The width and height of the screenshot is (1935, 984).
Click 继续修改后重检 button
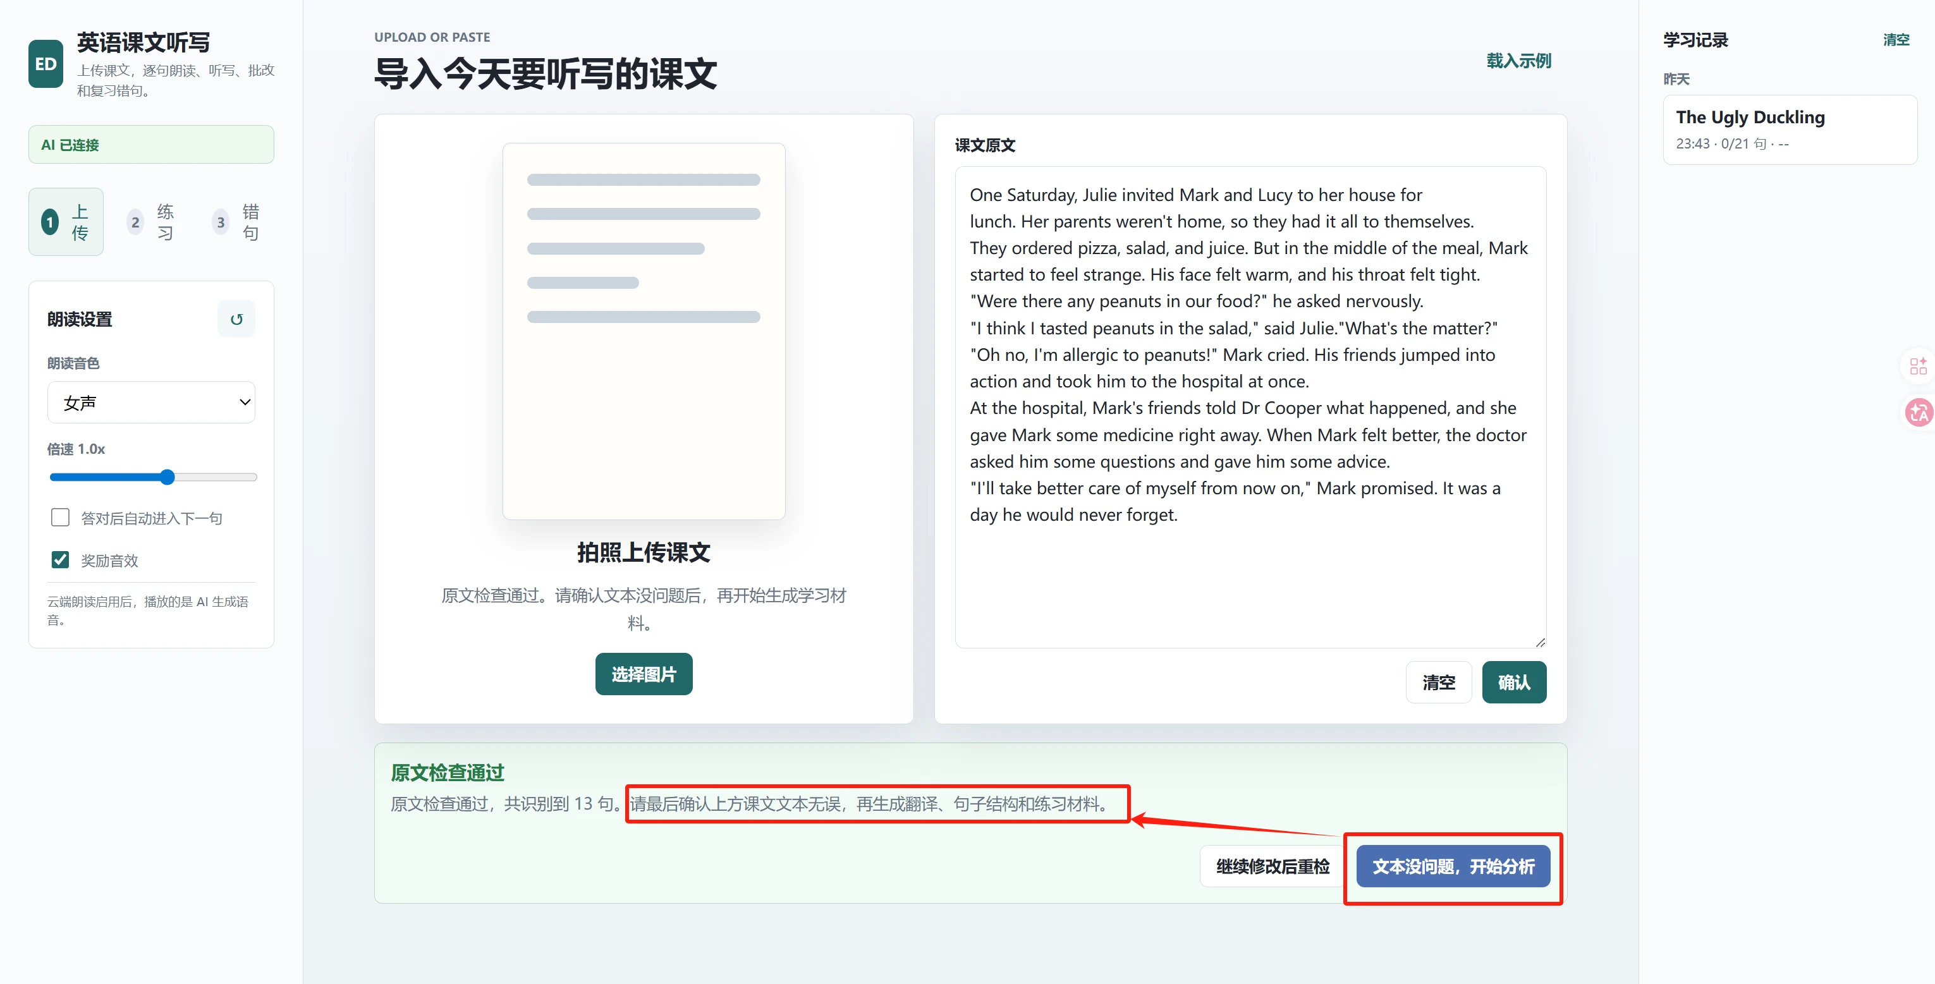tap(1273, 866)
